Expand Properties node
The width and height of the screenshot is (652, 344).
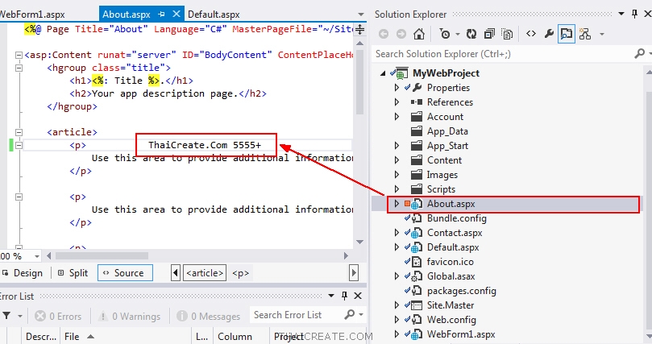(x=397, y=88)
